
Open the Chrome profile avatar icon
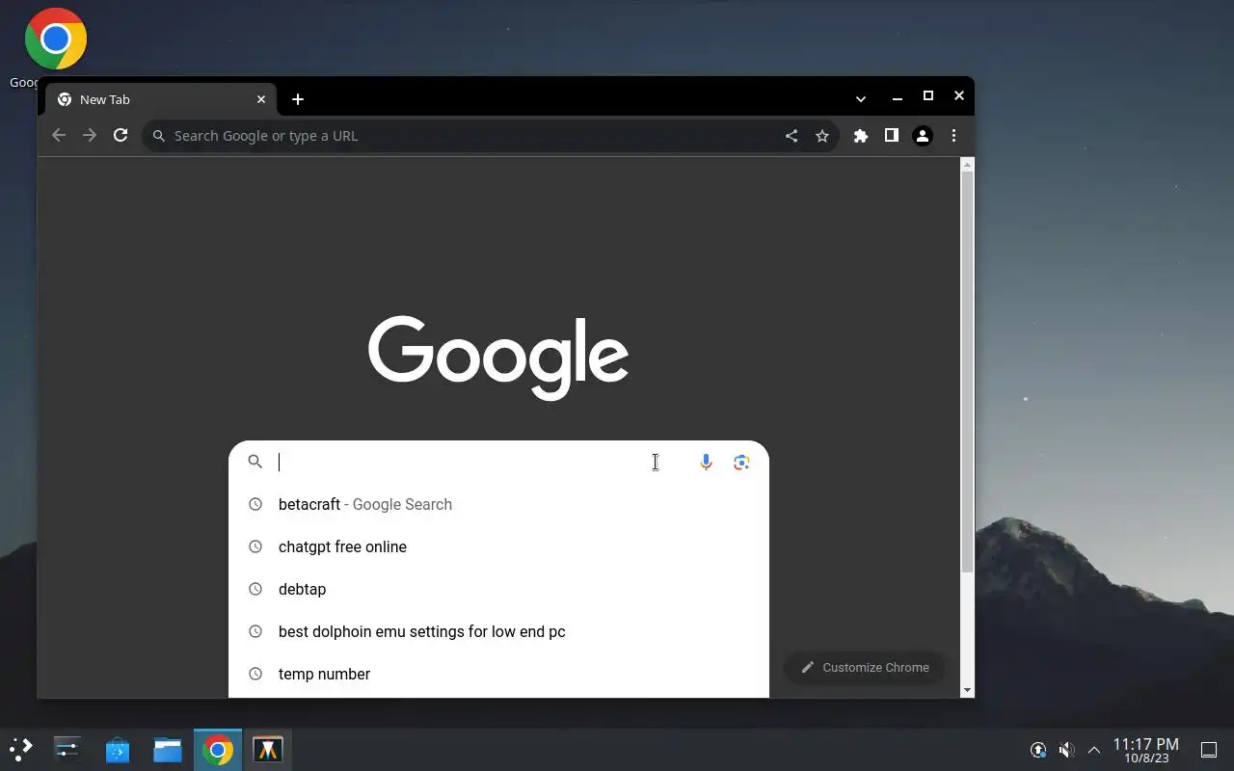[923, 136]
